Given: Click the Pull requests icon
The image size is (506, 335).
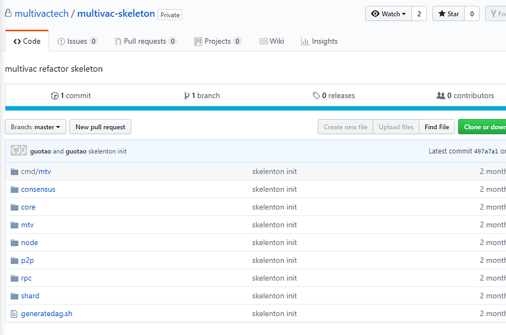Looking at the screenshot, I should pos(118,41).
